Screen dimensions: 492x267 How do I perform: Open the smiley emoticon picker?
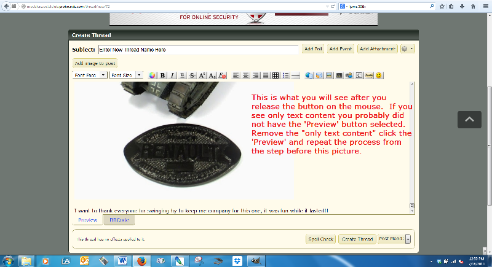click(x=379, y=75)
